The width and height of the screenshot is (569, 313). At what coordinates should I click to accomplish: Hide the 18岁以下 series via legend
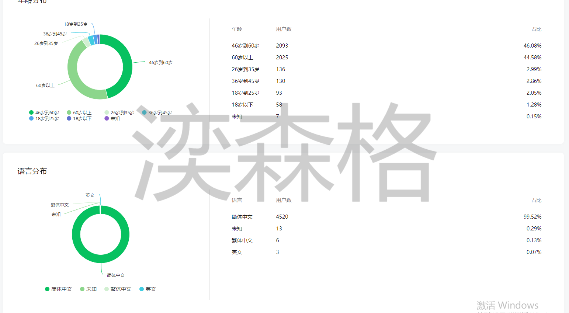69,118
